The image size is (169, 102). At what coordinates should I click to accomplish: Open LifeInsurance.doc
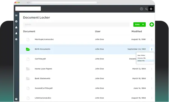(x=43, y=98)
